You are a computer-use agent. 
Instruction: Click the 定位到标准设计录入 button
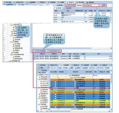click(x=54, y=51)
